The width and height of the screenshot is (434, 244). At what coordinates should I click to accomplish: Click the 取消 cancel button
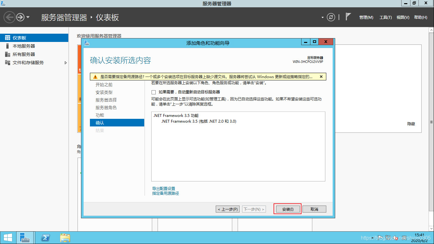pyautogui.click(x=314, y=209)
